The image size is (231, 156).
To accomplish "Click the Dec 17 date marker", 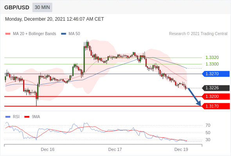I will point(115,149).
